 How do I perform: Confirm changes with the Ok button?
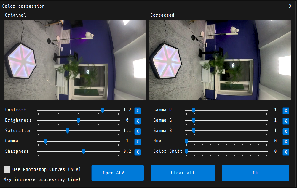[x=255, y=173]
